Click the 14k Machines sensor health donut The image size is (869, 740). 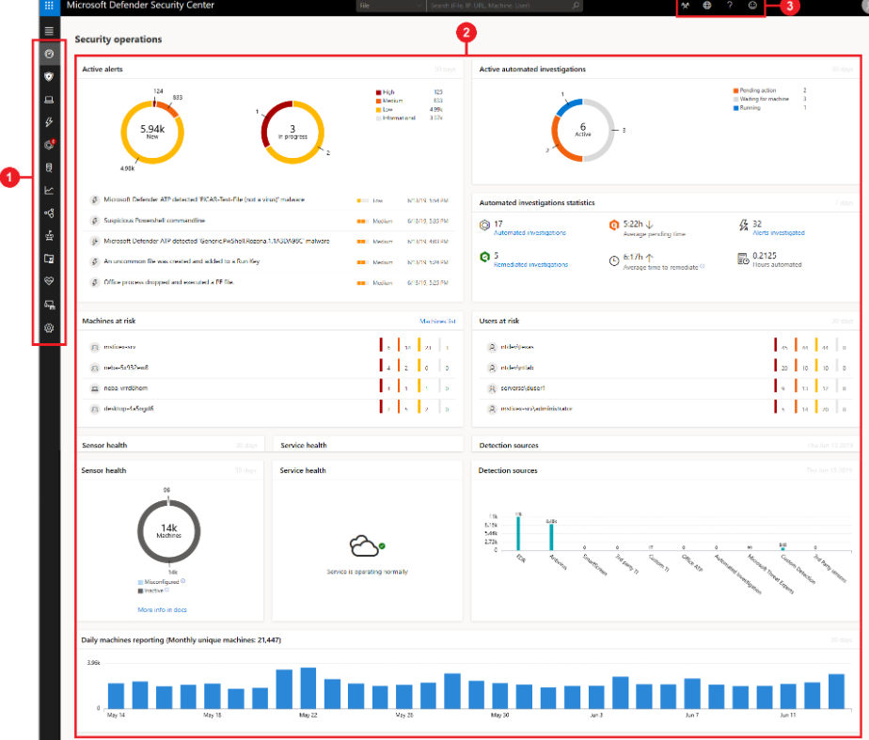[x=168, y=531]
